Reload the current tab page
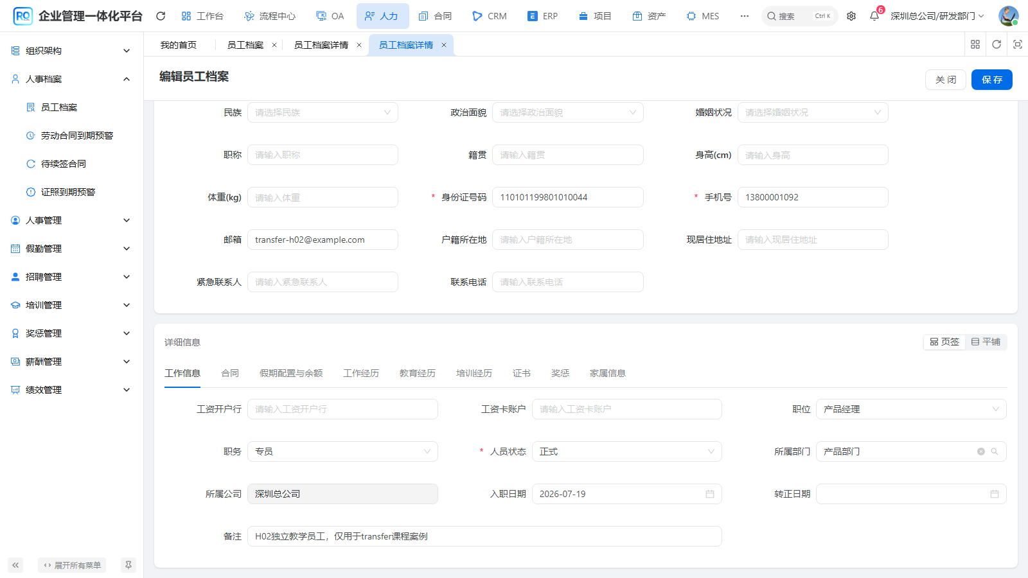Image resolution: width=1028 pixels, height=578 pixels. click(997, 44)
